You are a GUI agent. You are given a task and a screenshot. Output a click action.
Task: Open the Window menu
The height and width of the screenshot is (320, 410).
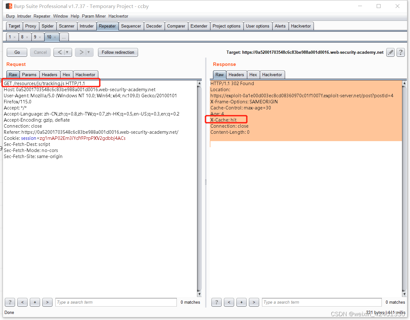pyautogui.click(x=61, y=16)
